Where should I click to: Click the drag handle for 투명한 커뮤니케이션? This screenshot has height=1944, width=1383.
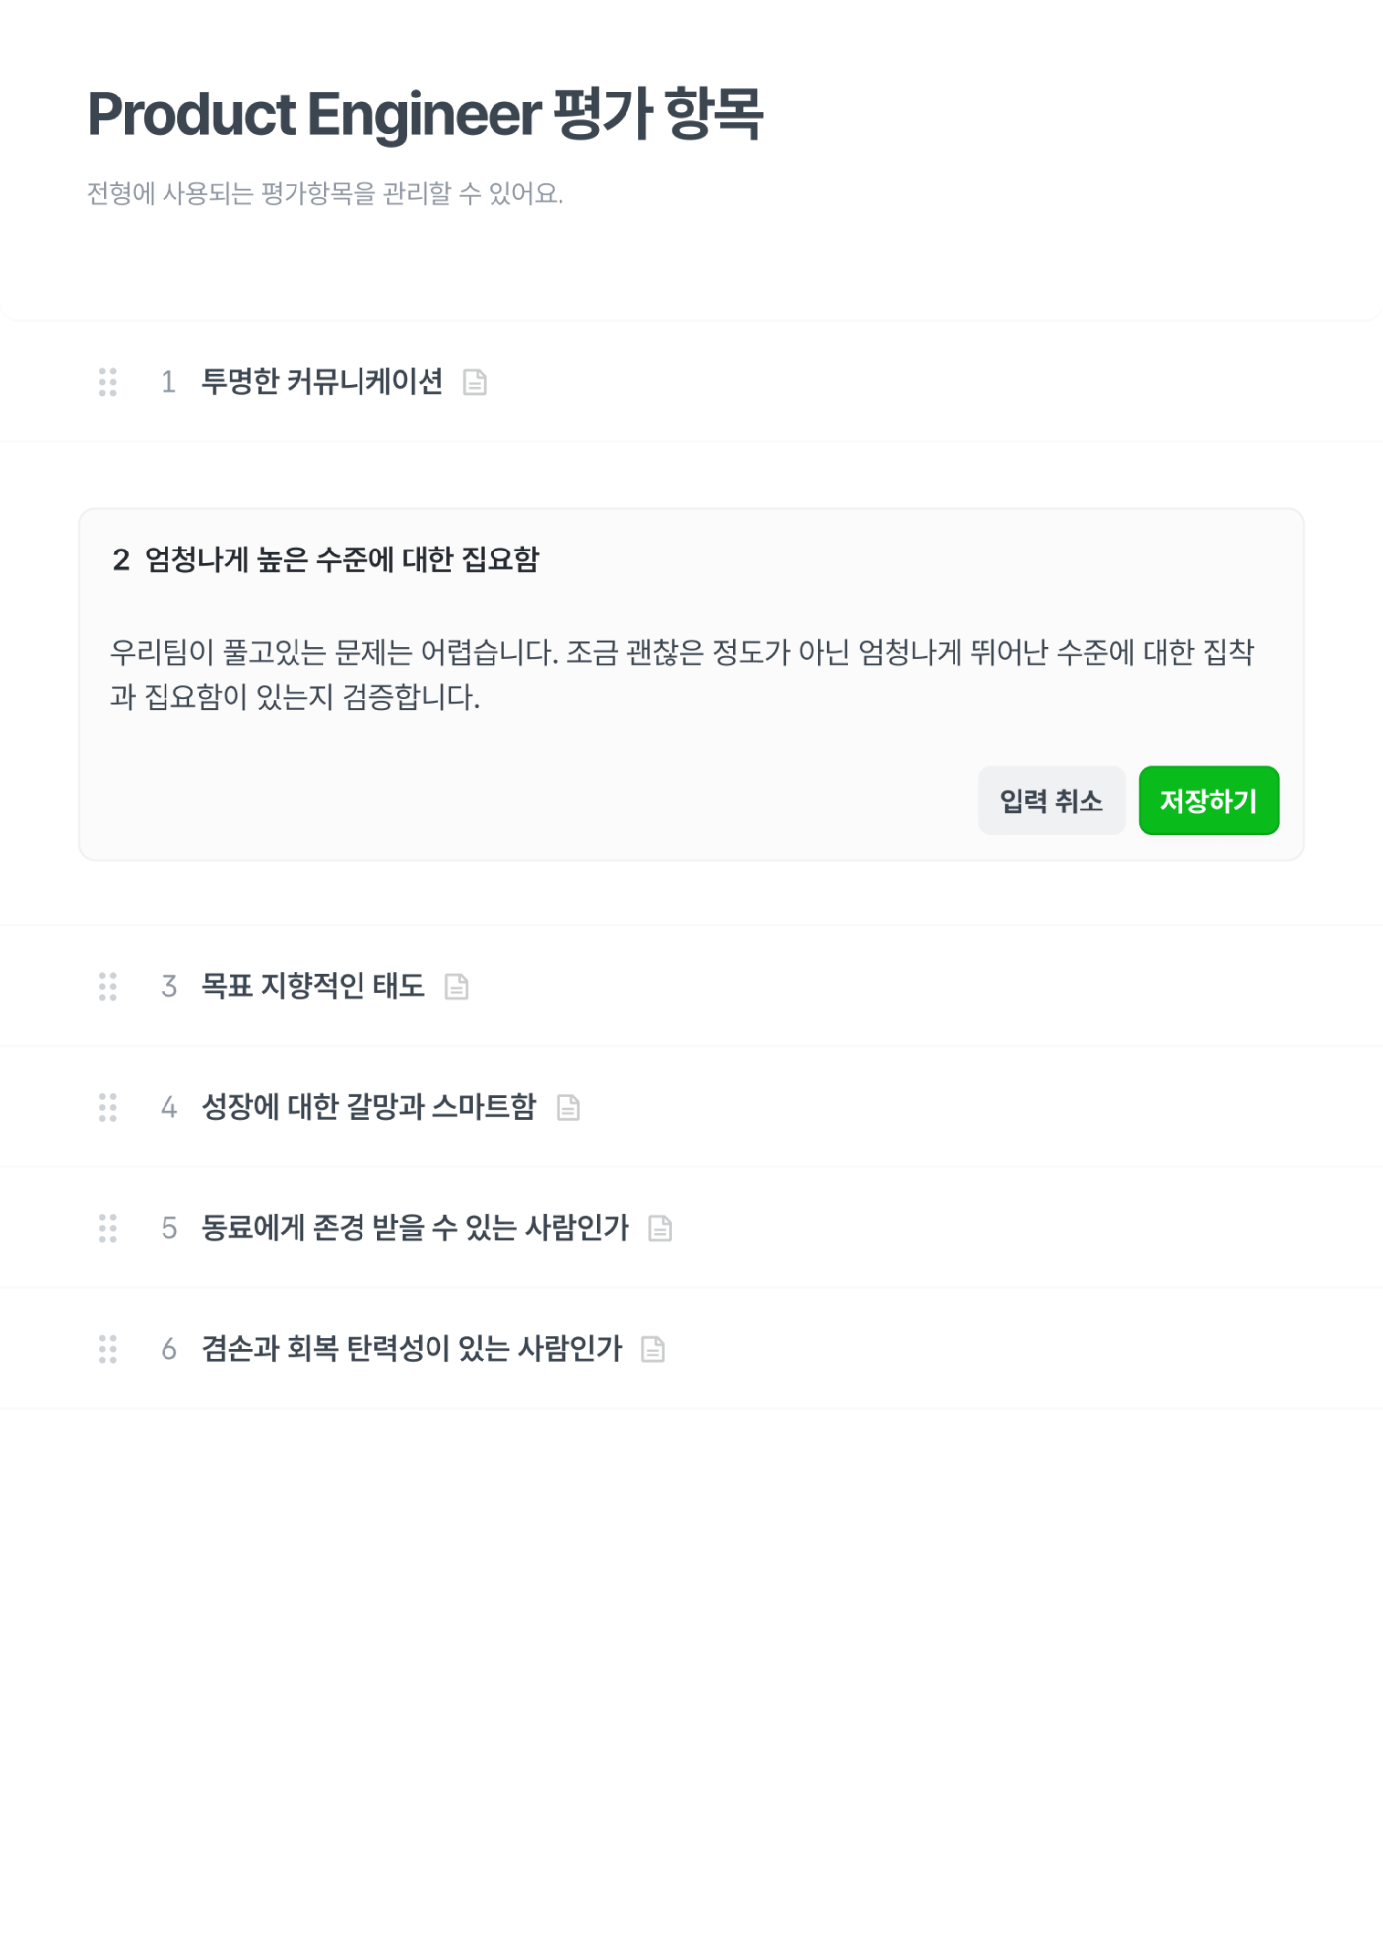108,382
